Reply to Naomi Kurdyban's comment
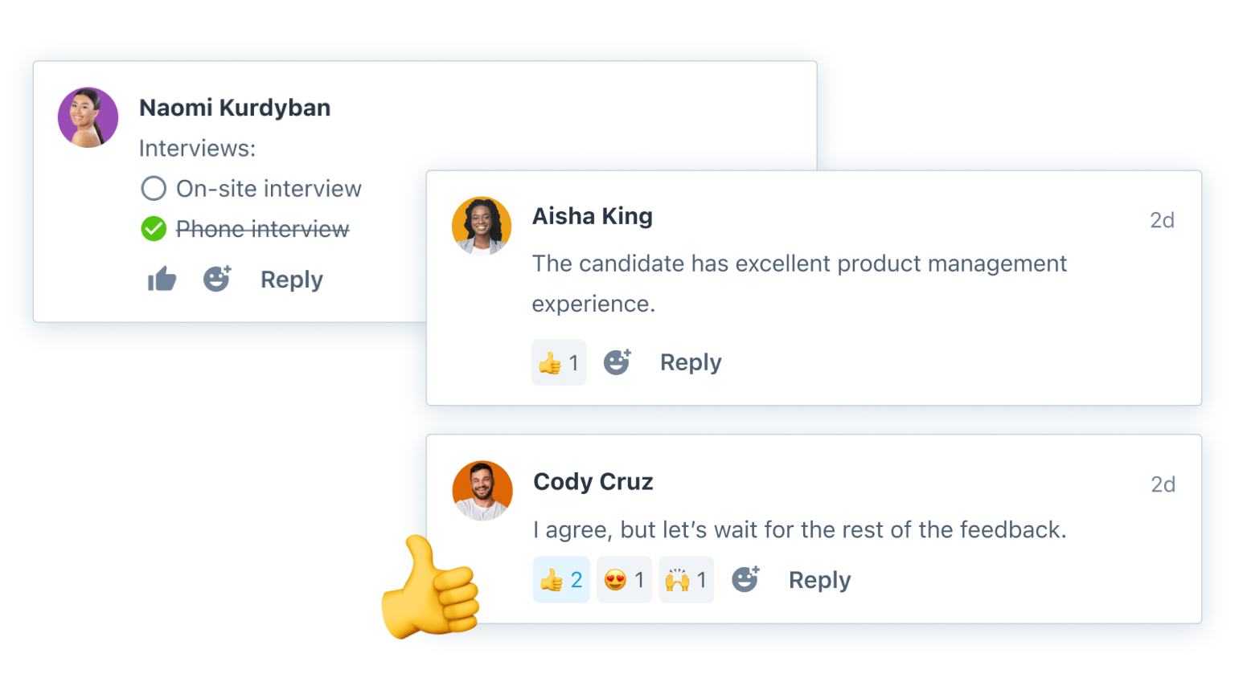This screenshot has height=686, width=1235. pos(291,280)
